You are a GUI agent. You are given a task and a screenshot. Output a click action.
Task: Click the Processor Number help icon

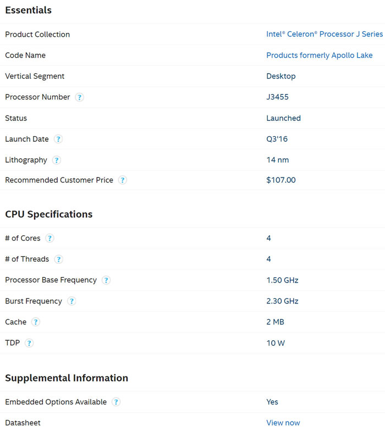point(79,97)
